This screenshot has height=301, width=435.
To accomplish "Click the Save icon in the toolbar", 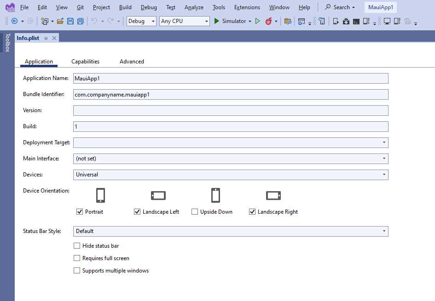I will pos(70,21).
